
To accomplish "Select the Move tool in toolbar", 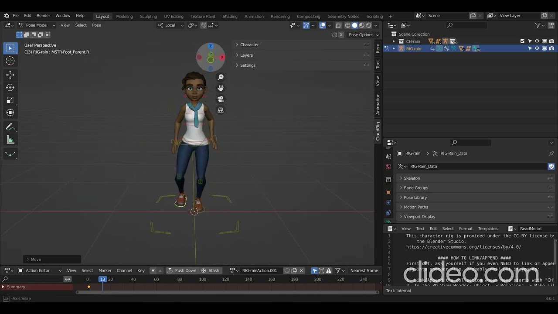I will 10,75.
